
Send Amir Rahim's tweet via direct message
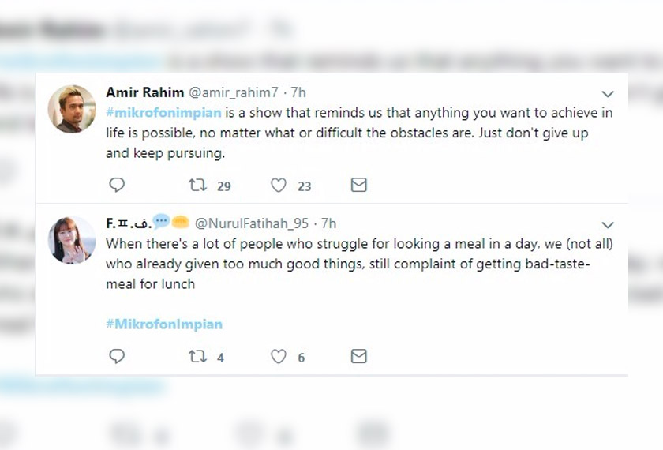click(x=358, y=186)
